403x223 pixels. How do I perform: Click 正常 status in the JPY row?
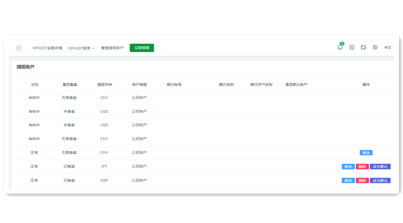pos(34,166)
